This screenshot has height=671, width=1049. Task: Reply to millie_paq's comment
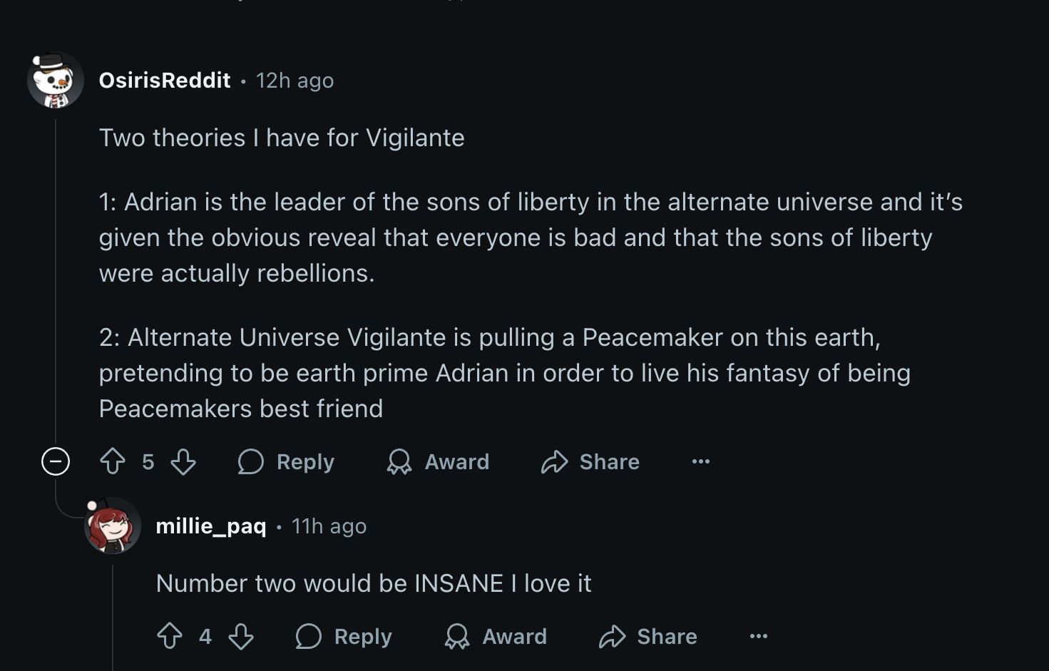[344, 636]
